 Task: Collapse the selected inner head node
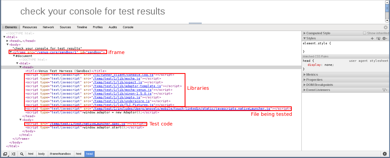(x=20, y=67)
